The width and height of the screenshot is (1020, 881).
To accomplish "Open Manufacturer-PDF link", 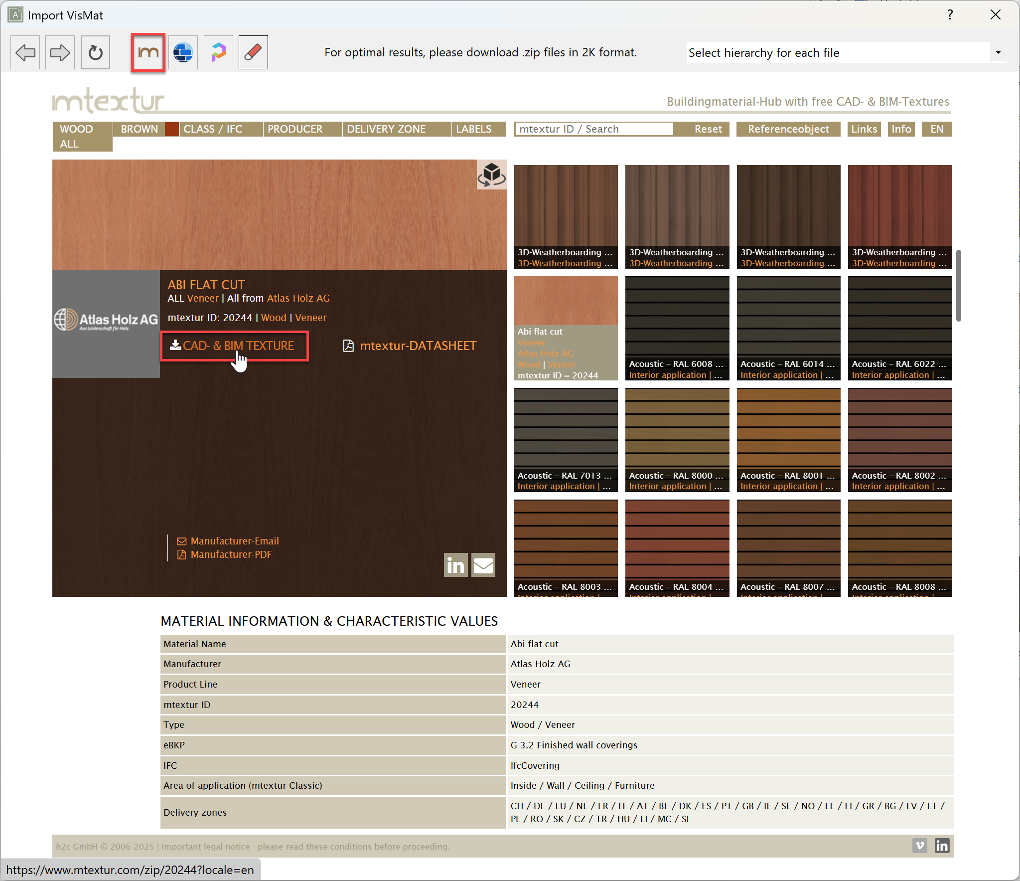I will pos(225,554).
